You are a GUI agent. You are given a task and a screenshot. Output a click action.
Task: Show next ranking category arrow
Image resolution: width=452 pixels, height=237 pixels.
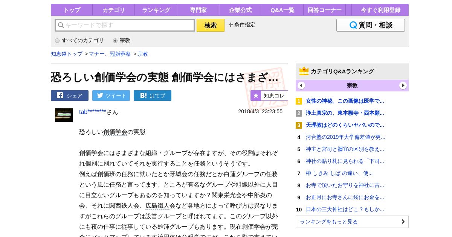[x=403, y=85]
